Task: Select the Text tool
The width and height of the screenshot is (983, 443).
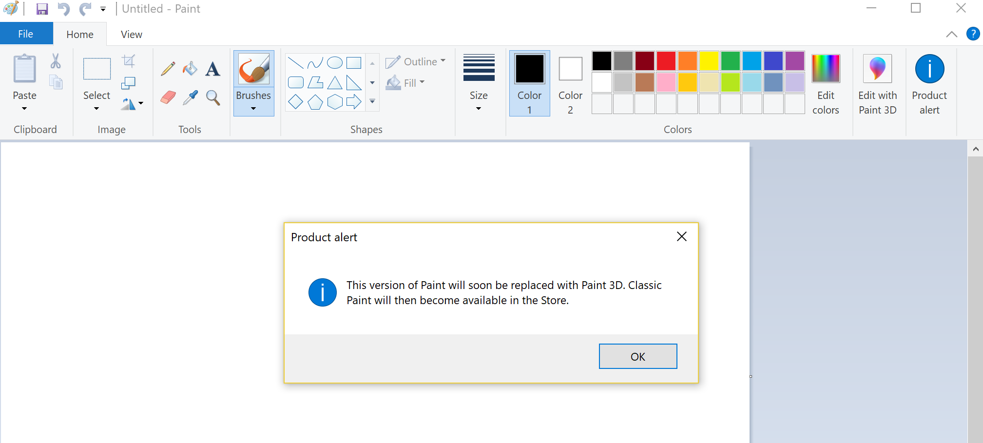Action: (x=212, y=69)
